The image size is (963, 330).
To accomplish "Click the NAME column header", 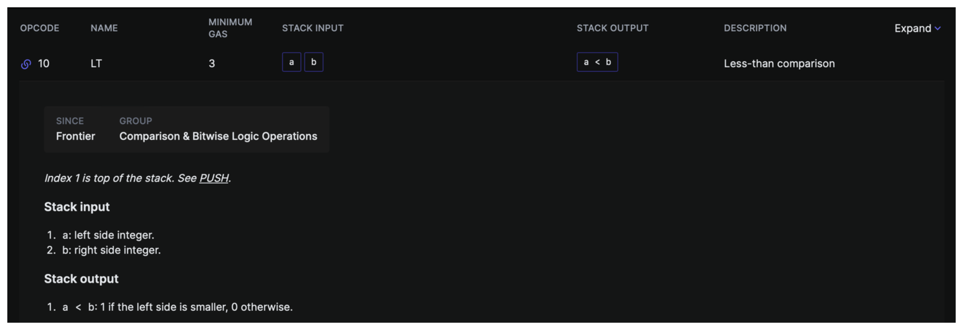I will 104,28.
